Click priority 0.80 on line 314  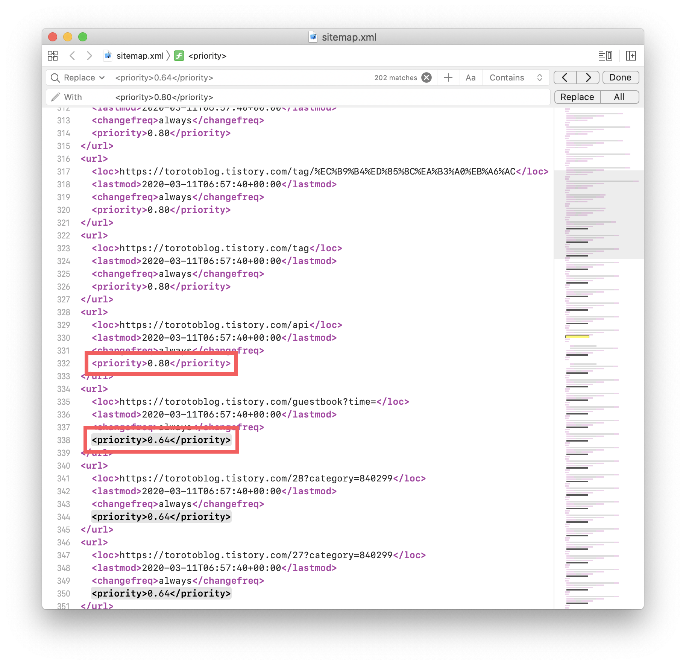pyautogui.click(x=161, y=133)
